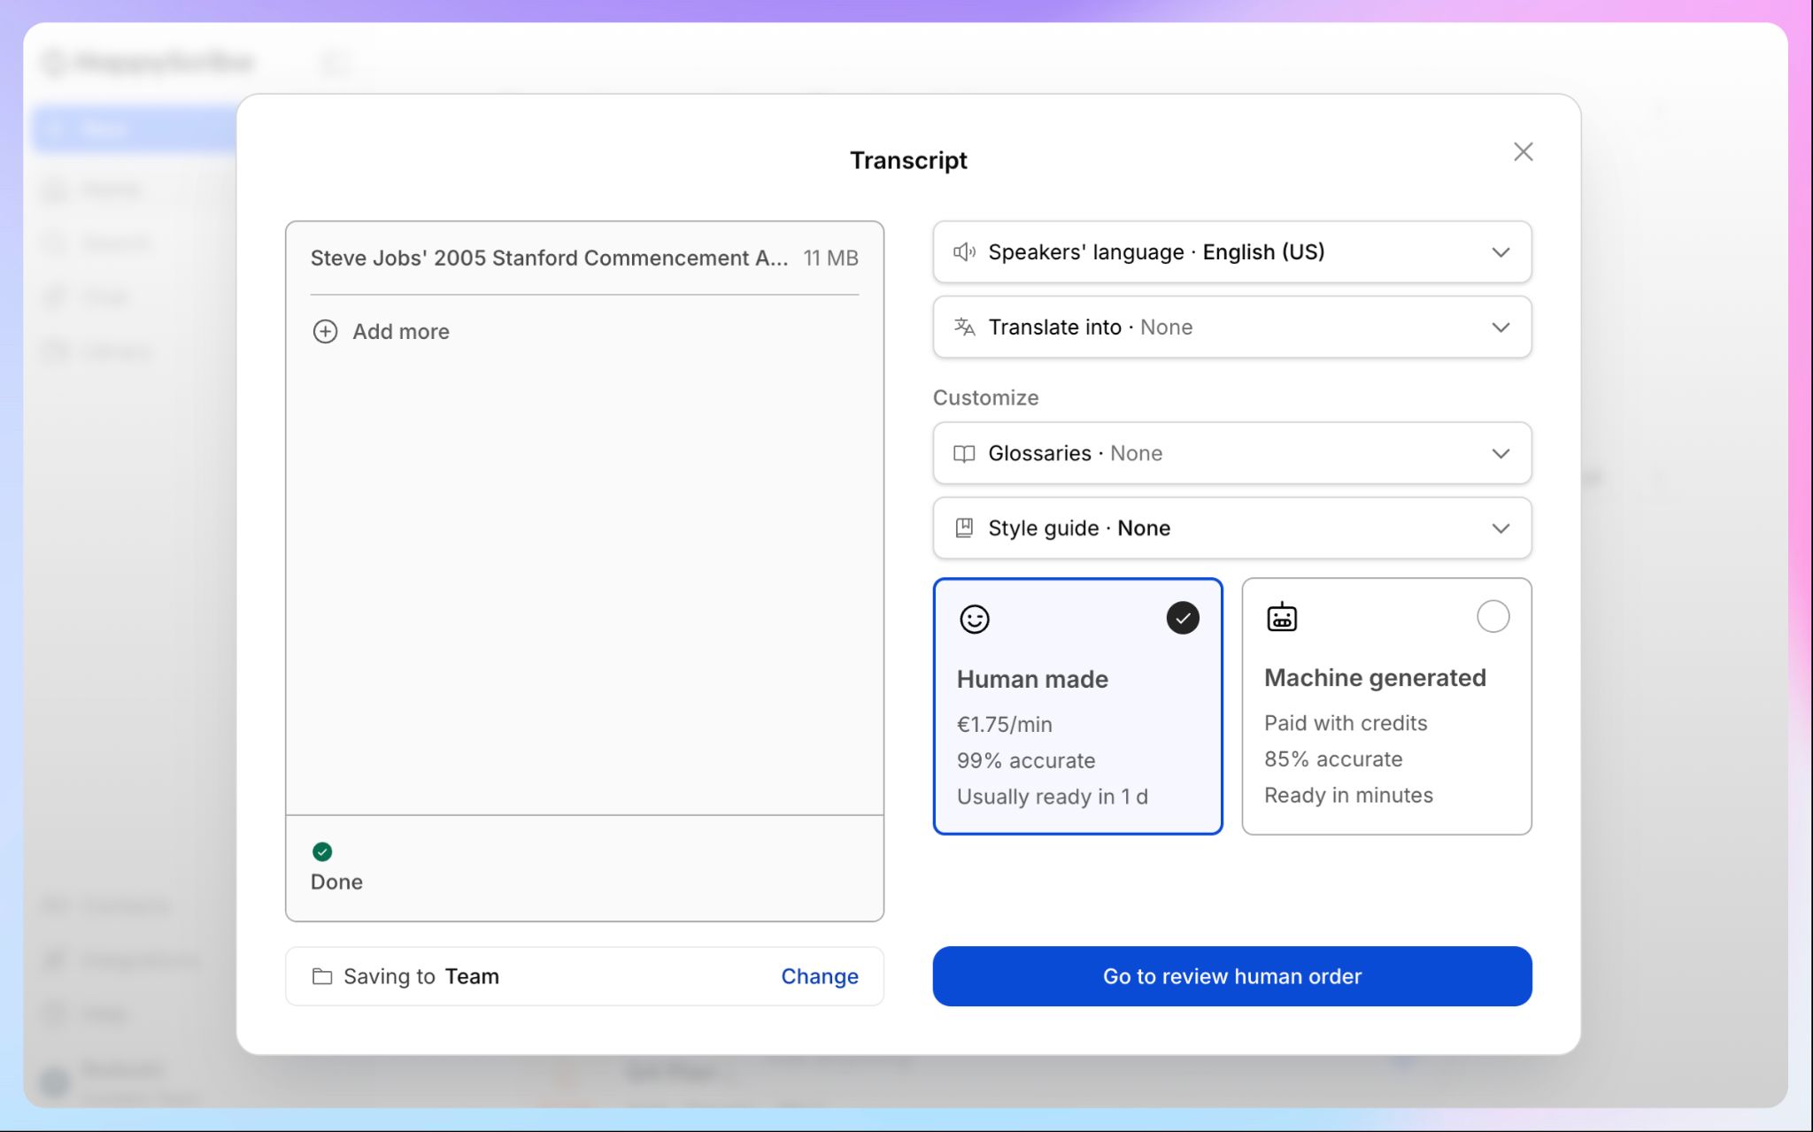Open the Translate into dropdown

(x=1231, y=327)
